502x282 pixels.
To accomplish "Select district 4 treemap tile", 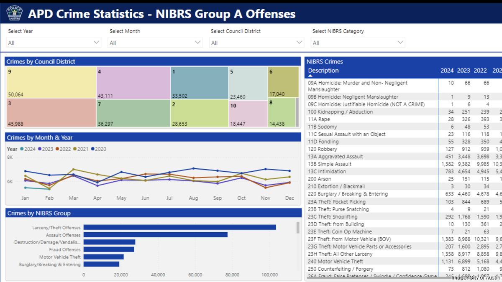I will [x=133, y=82].
